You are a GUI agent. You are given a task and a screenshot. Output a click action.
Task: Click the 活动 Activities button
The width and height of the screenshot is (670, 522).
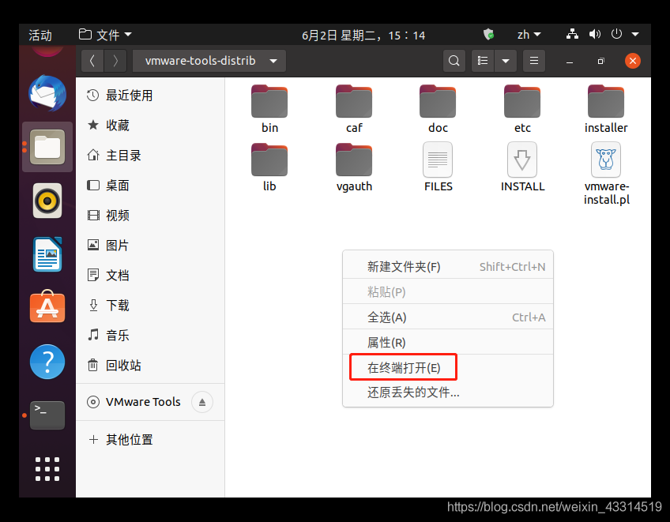[x=40, y=35]
